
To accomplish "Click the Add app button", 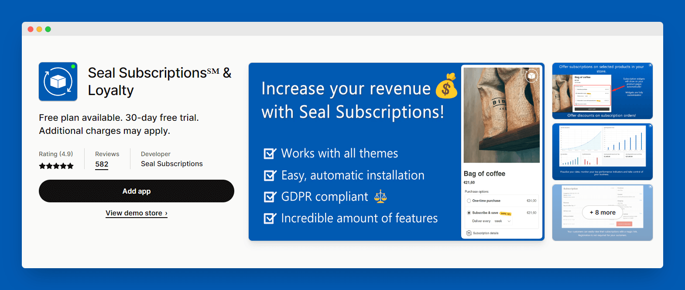I will click(137, 191).
